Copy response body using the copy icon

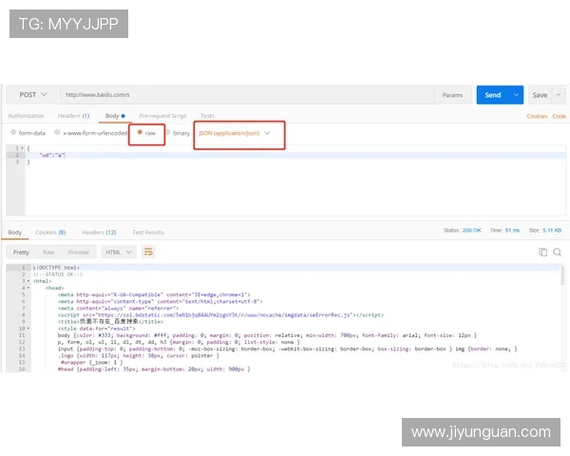tap(543, 252)
